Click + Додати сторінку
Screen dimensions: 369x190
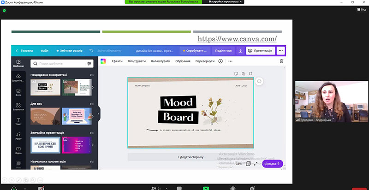tap(190, 157)
